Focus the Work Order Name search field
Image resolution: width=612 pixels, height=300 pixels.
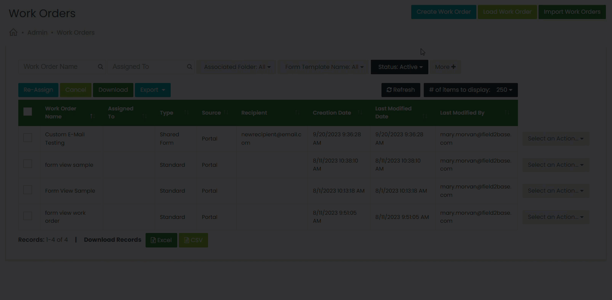[57, 67]
